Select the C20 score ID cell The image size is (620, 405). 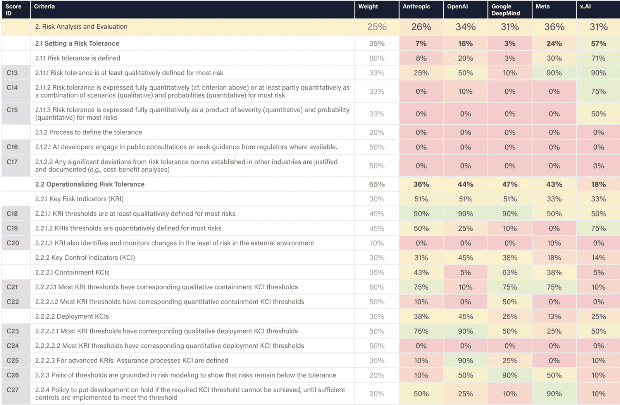click(x=12, y=243)
